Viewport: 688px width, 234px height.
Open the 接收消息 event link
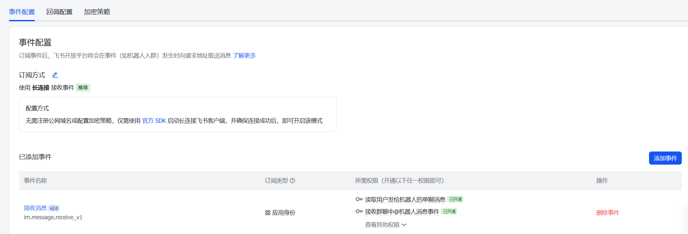click(x=35, y=208)
